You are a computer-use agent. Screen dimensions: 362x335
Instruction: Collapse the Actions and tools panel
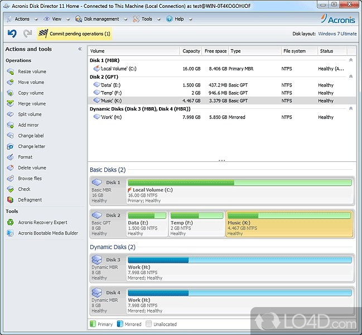(x=80, y=49)
